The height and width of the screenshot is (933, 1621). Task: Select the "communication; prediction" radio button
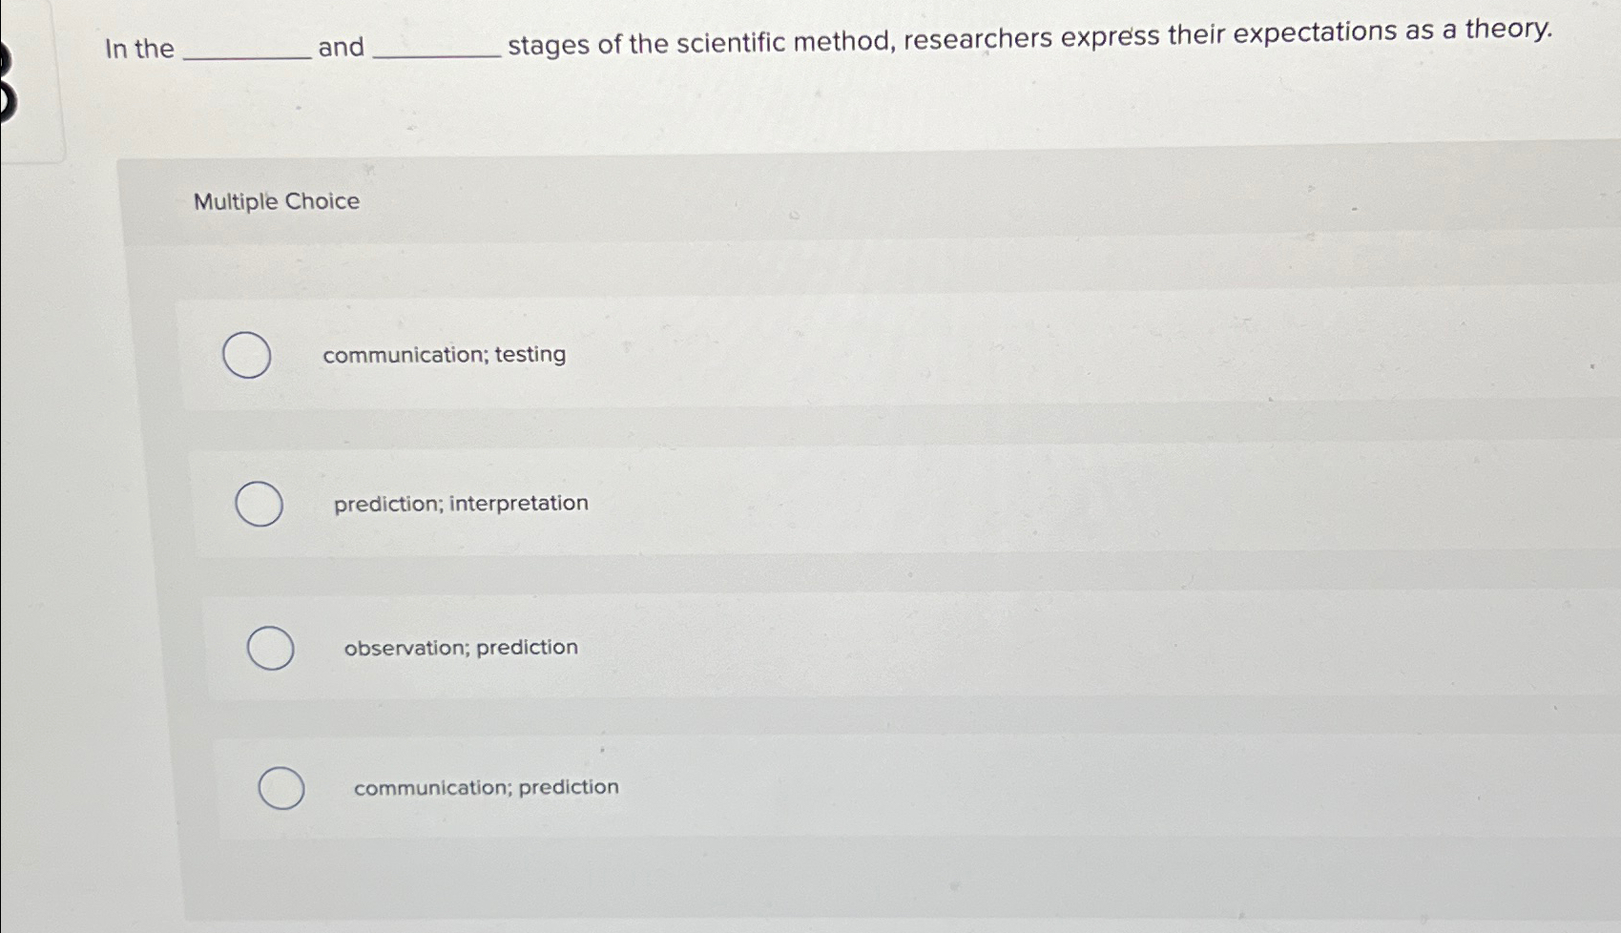coord(282,787)
